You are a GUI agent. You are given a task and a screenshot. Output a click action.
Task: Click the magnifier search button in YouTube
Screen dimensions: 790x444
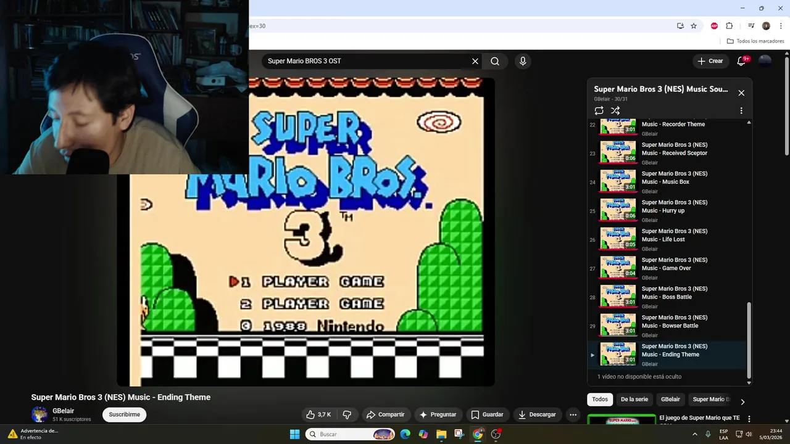[x=495, y=61]
